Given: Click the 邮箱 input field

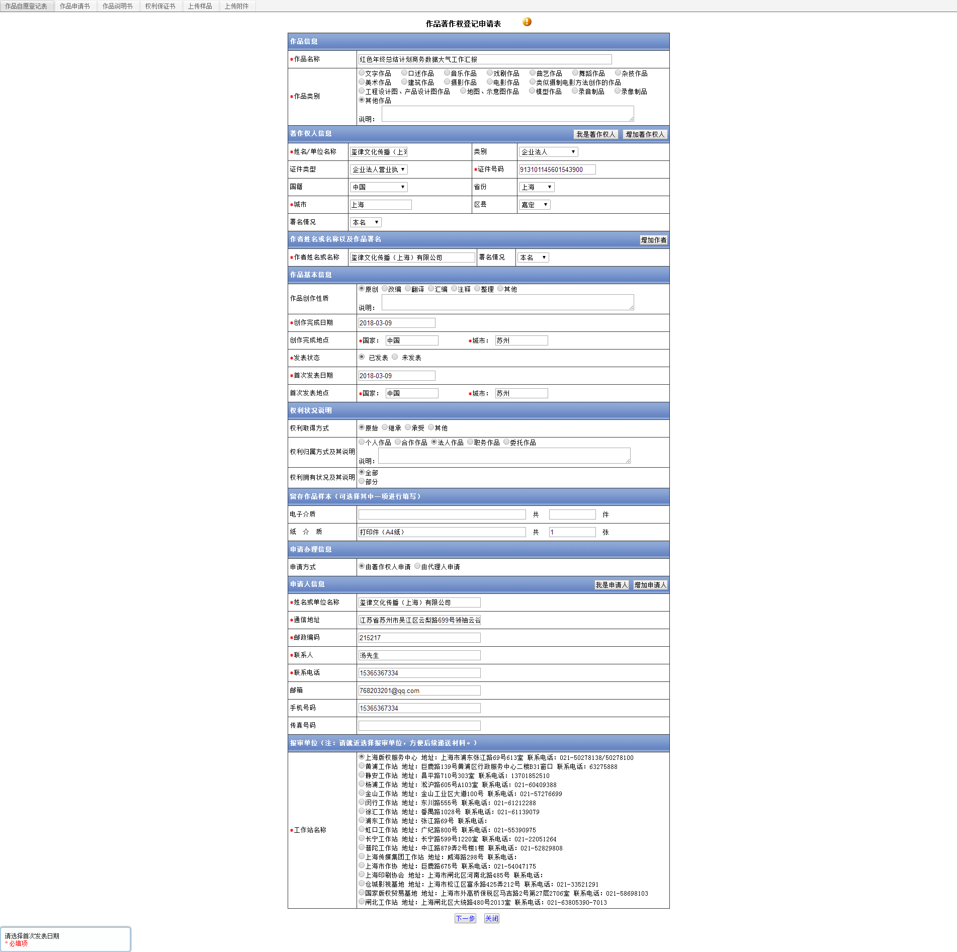Looking at the screenshot, I should click(x=419, y=690).
